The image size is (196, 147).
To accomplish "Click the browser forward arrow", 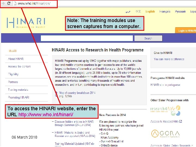I will (x=3, y=3).
